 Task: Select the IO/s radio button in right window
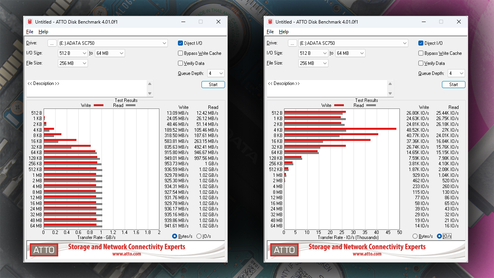[x=440, y=236]
